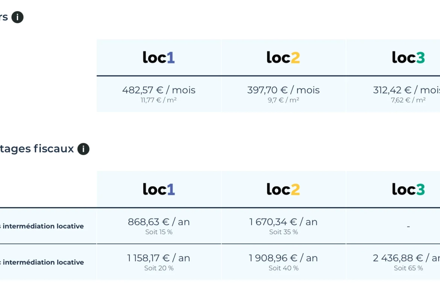Click the 1 908,96 € / an value
Screen dimensions: 440x295
284,258
